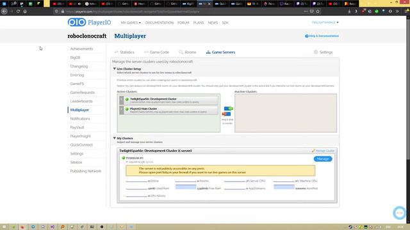Open the Visual Studio taskbar icon

pyautogui.click(x=53, y=227)
